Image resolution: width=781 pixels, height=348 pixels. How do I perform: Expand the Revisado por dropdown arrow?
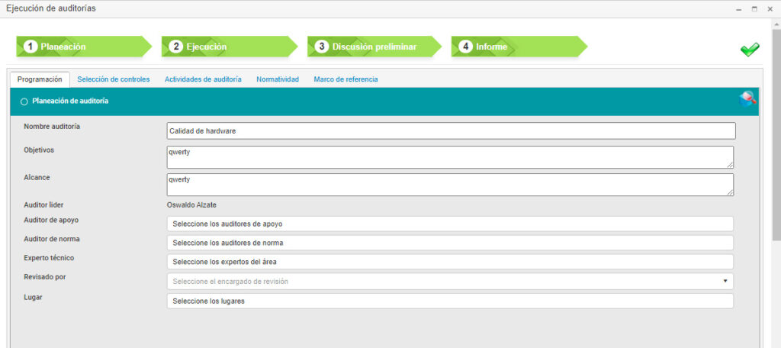[725, 281]
